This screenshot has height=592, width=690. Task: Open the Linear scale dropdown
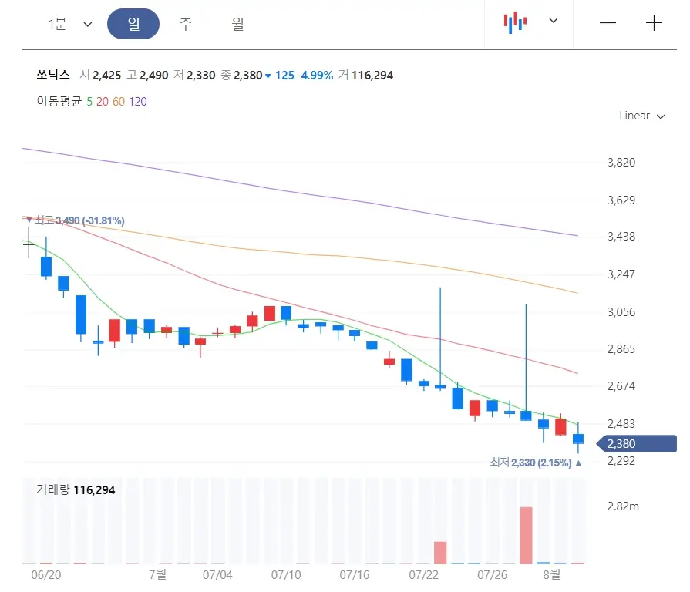(641, 116)
